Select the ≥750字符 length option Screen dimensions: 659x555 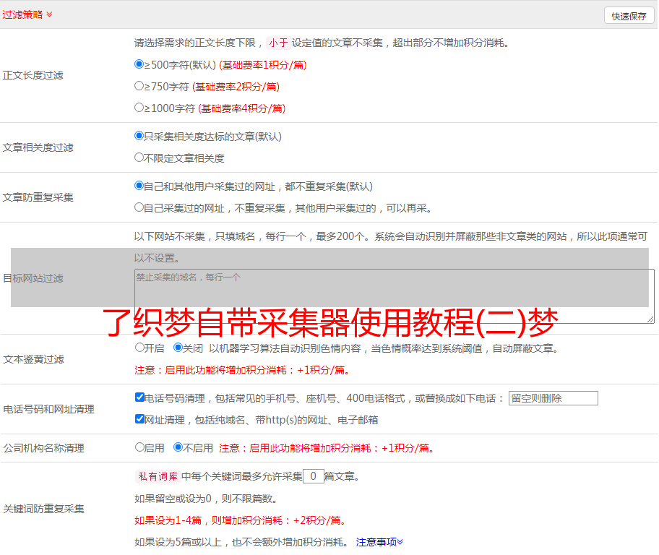click(139, 86)
